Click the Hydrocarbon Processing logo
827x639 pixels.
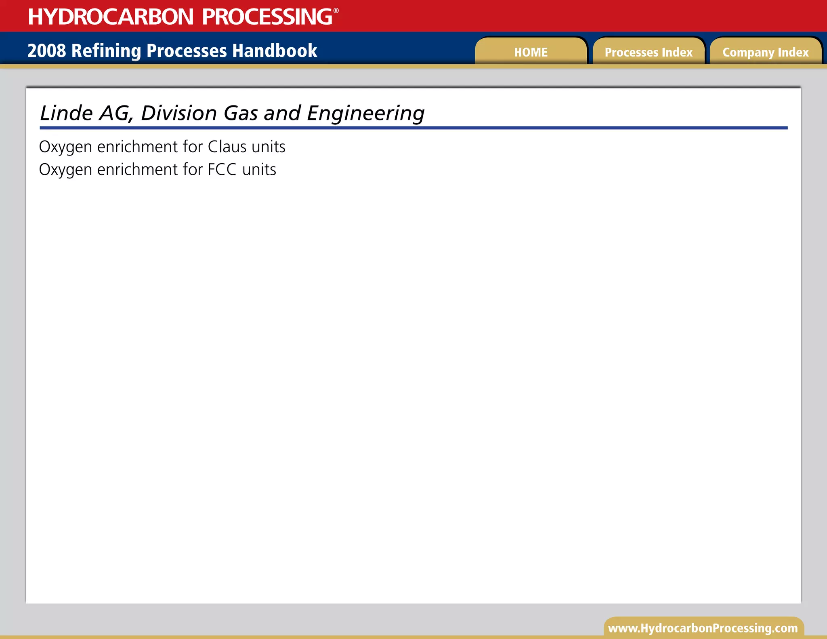point(183,17)
